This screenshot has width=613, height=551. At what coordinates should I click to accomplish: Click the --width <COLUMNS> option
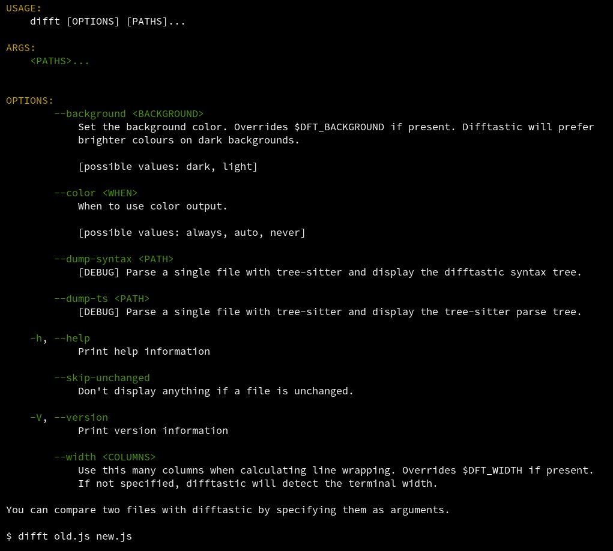(x=104, y=457)
